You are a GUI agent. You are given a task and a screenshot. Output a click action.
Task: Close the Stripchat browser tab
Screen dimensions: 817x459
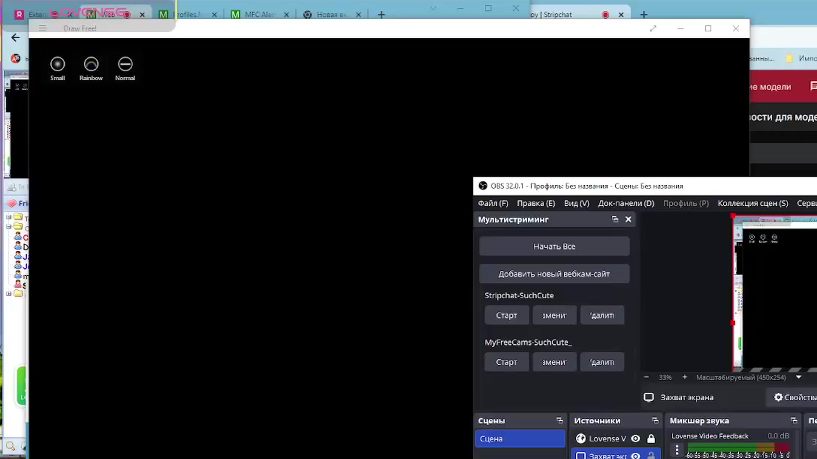621,15
